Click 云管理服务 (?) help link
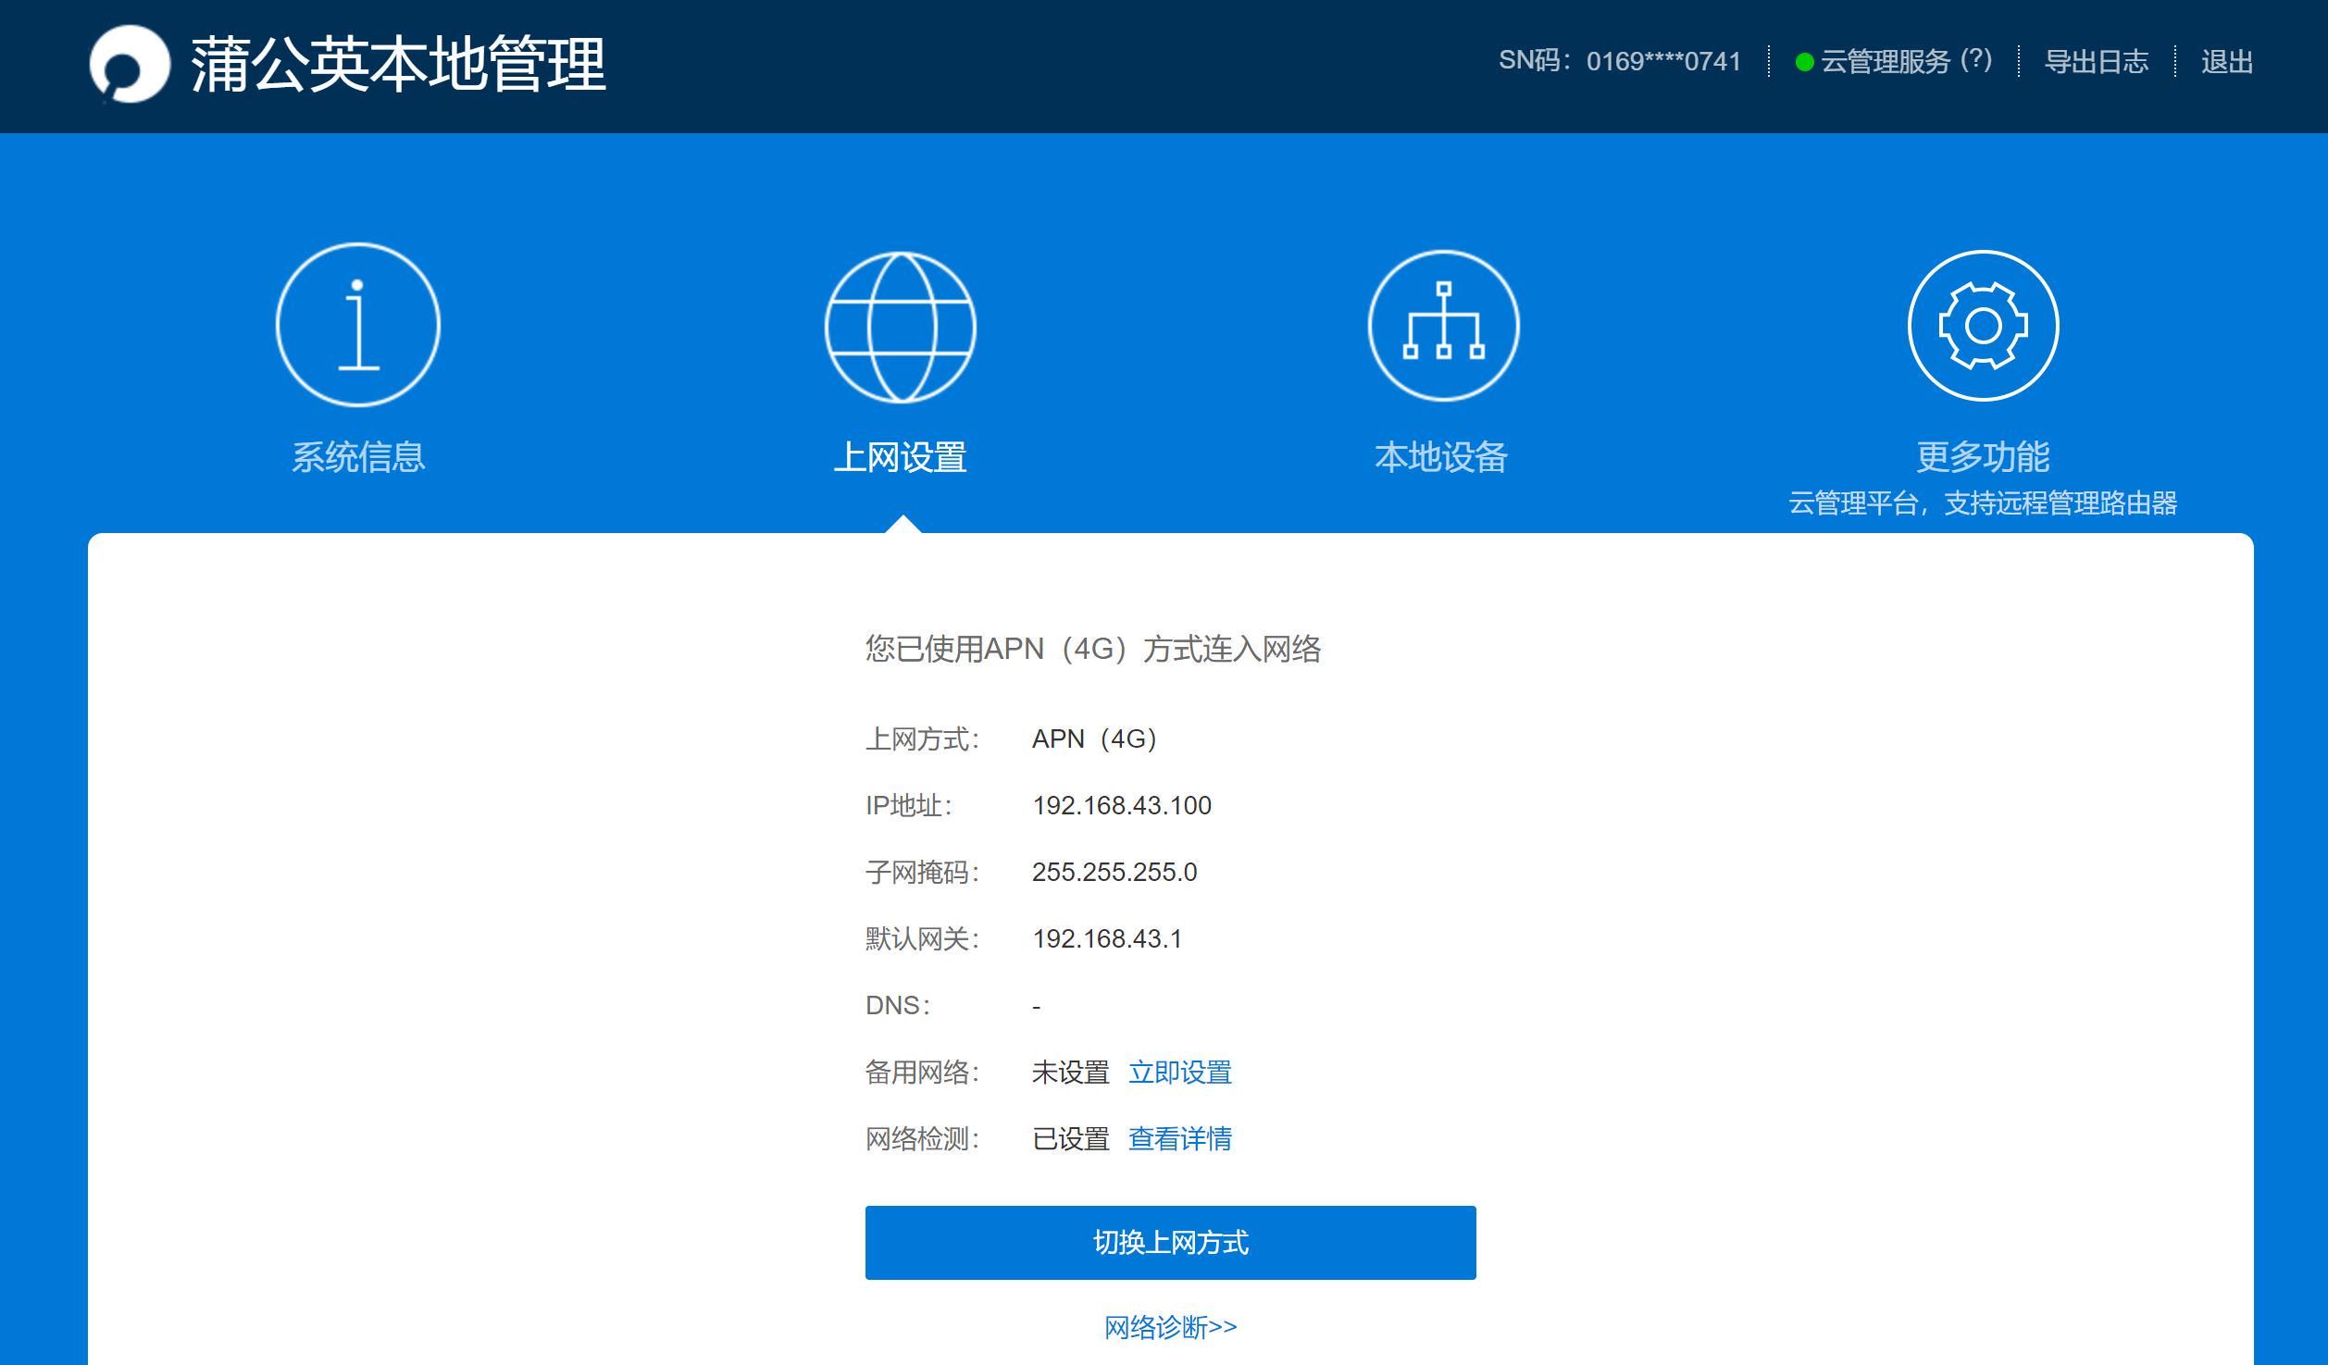Viewport: 2328px width, 1365px height. tap(1907, 61)
